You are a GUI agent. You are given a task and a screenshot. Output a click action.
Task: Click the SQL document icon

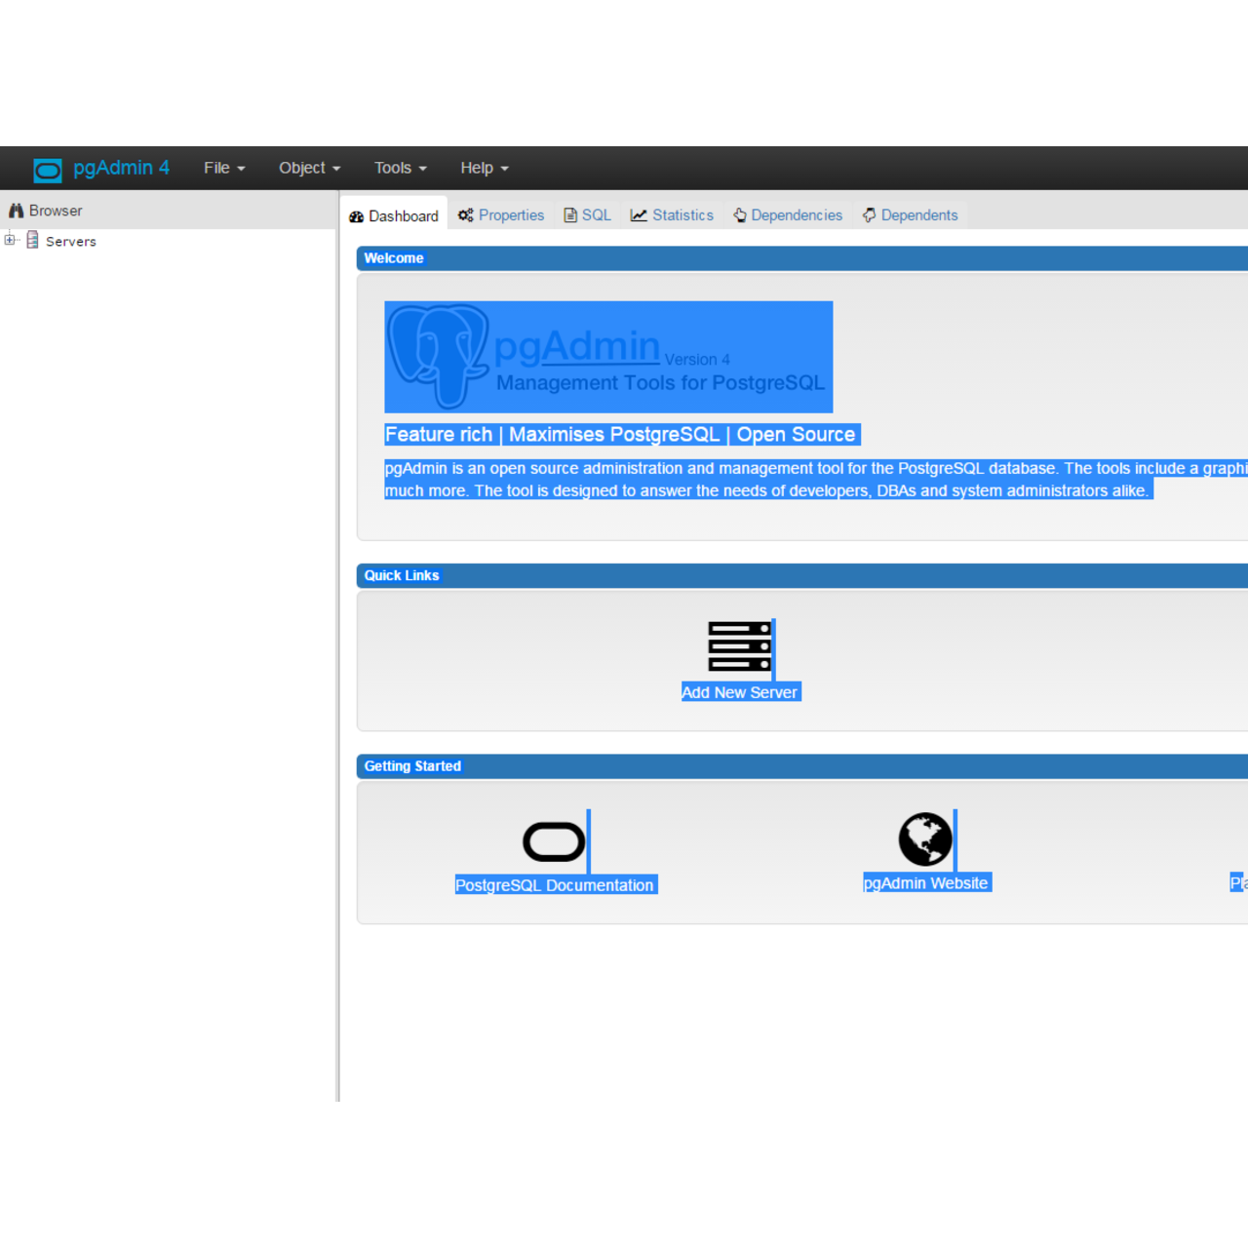tap(570, 214)
